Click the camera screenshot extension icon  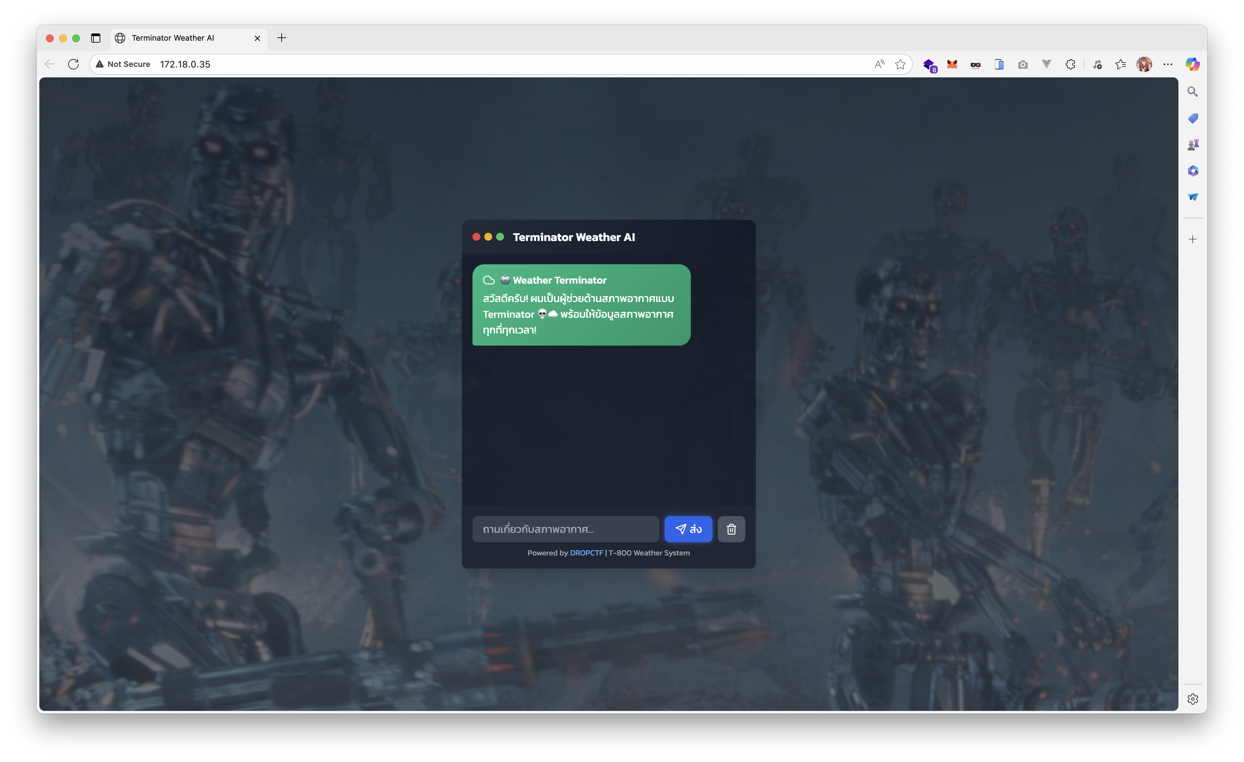coord(1022,64)
